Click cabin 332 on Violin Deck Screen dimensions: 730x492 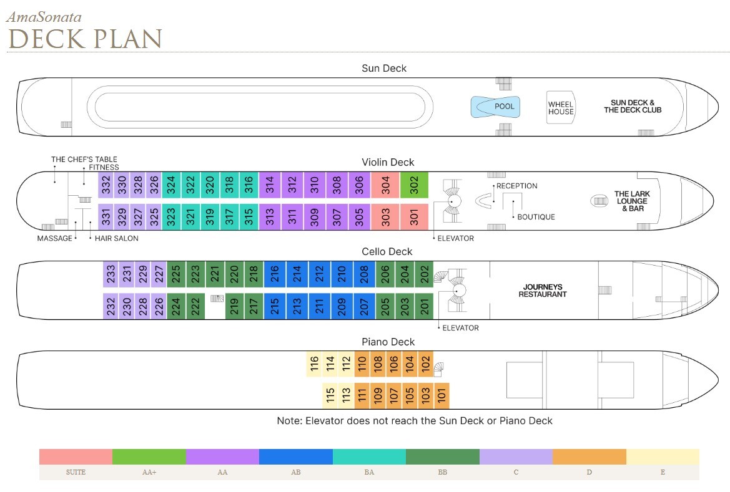click(x=106, y=185)
